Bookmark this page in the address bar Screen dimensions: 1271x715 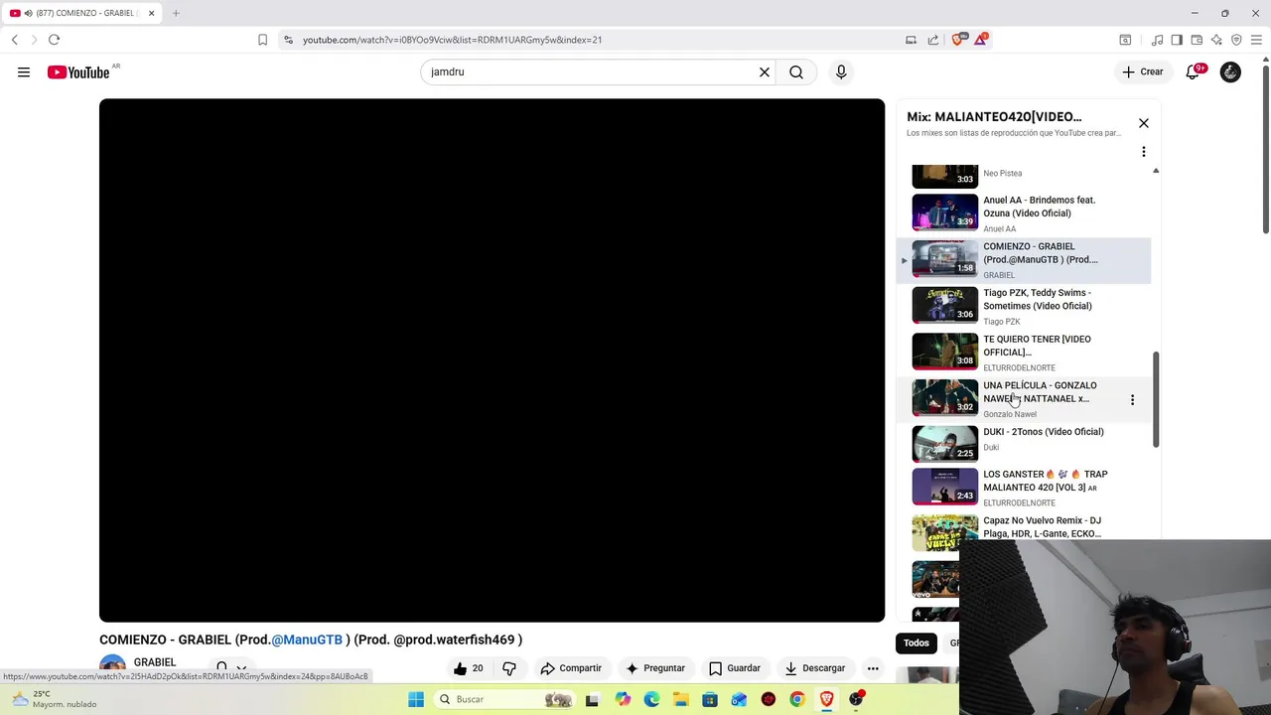(x=262, y=40)
